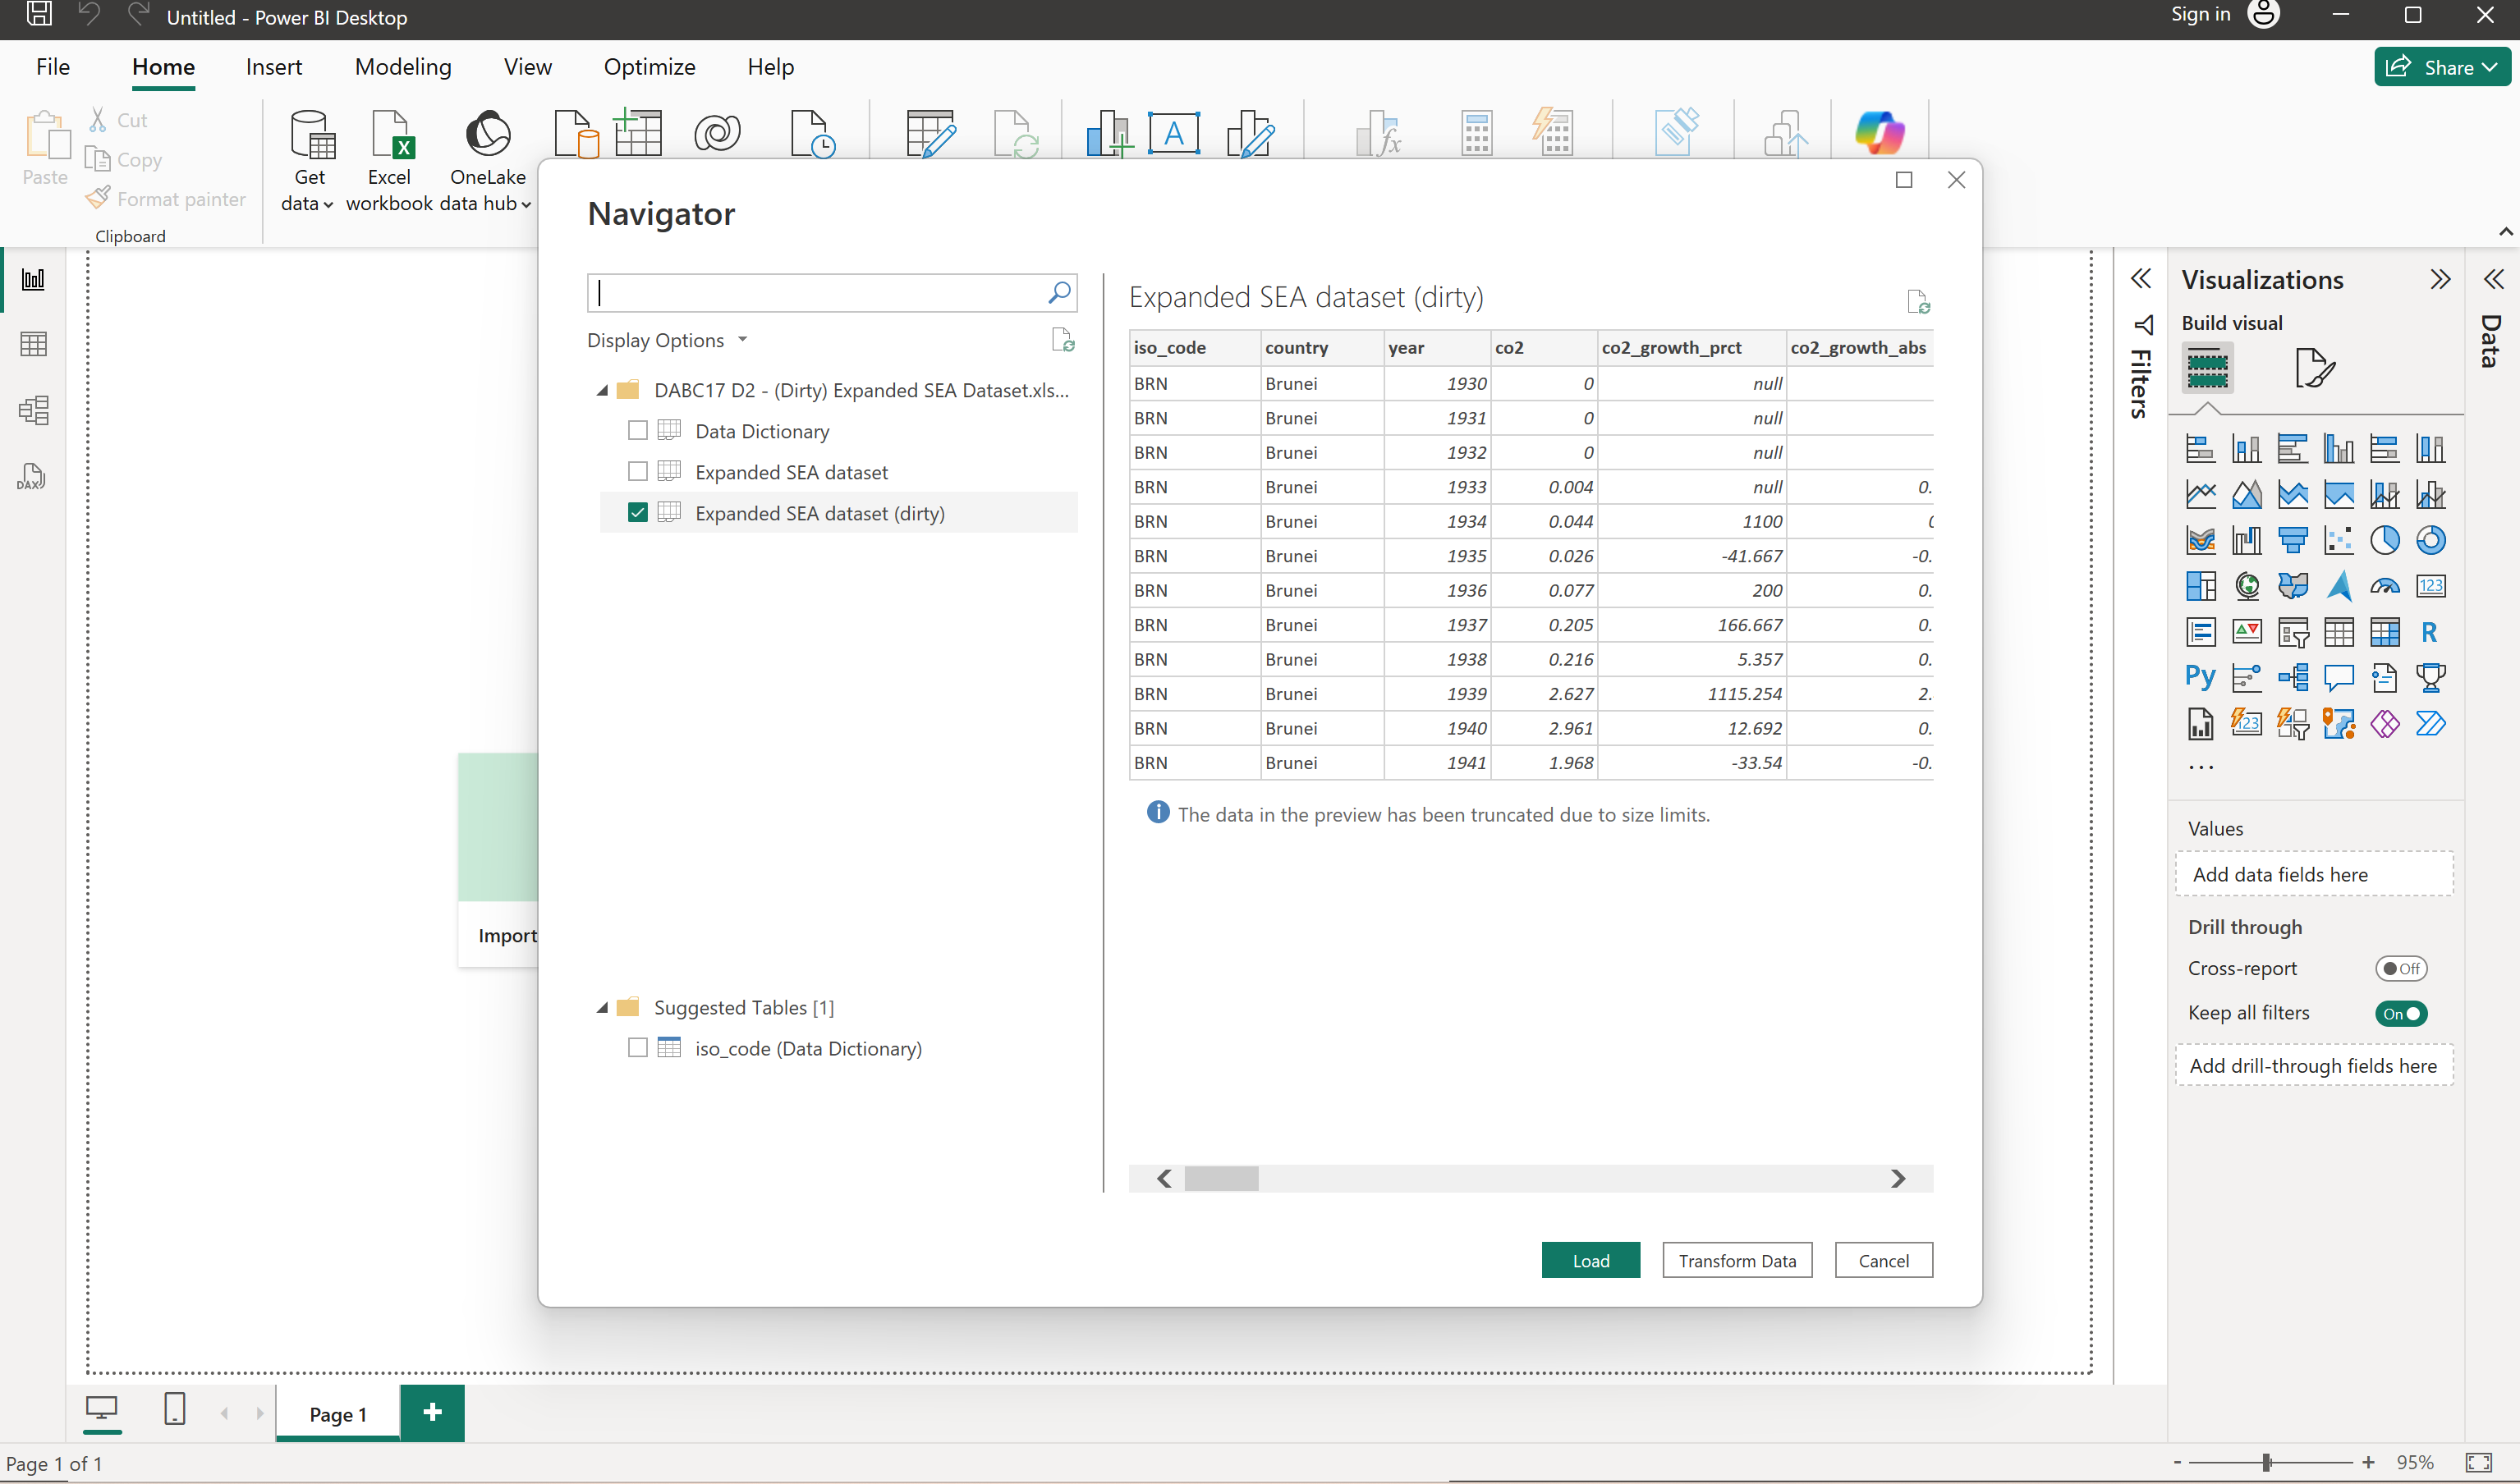
Task: Select the R script visual icon
Action: (x=2430, y=632)
